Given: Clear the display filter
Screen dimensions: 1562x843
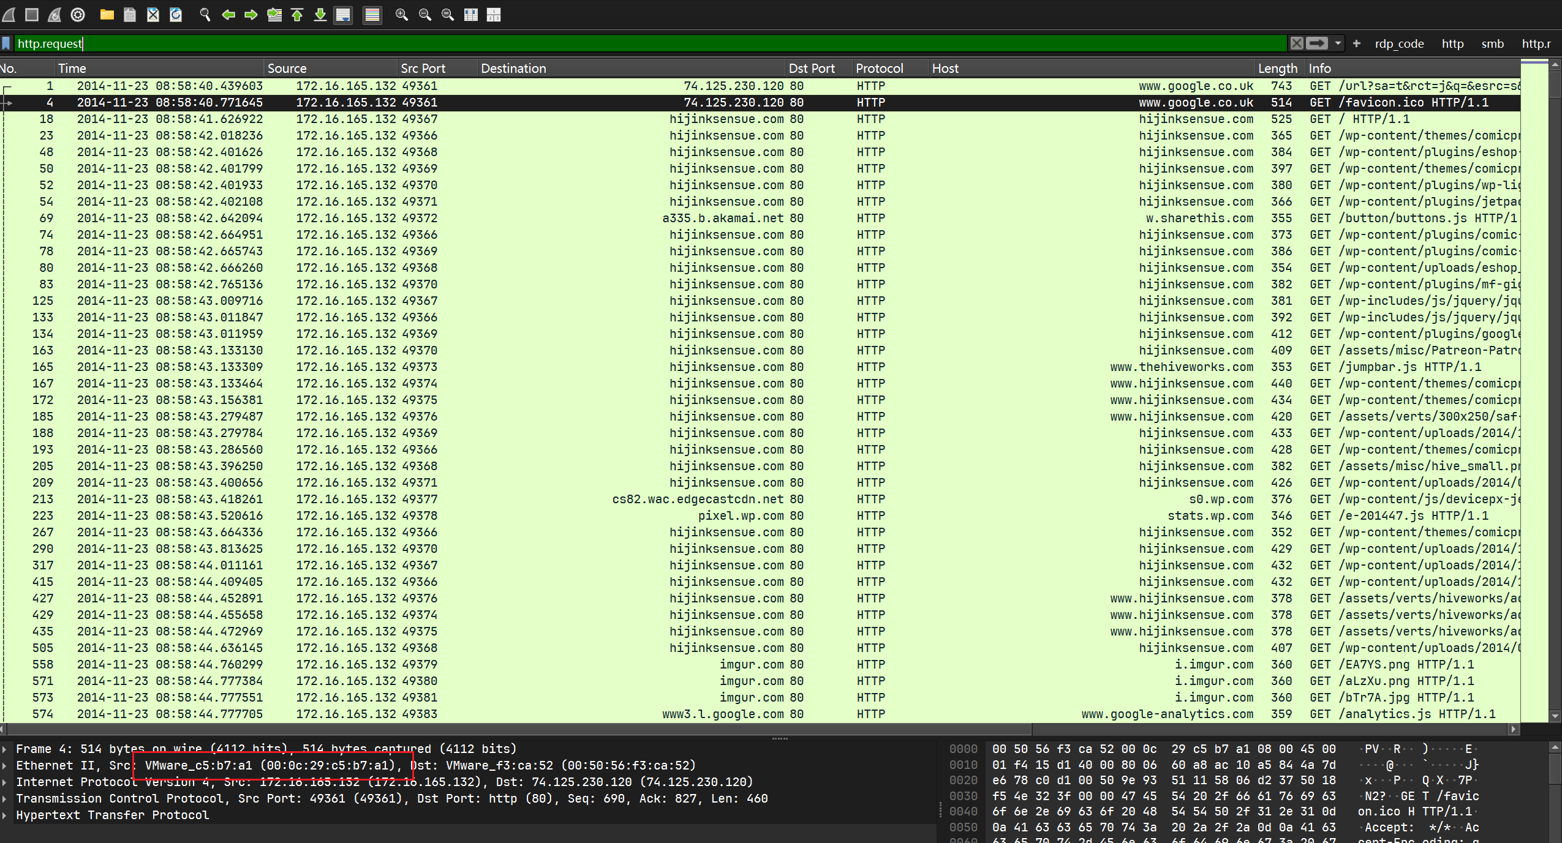Looking at the screenshot, I should click(x=1296, y=43).
